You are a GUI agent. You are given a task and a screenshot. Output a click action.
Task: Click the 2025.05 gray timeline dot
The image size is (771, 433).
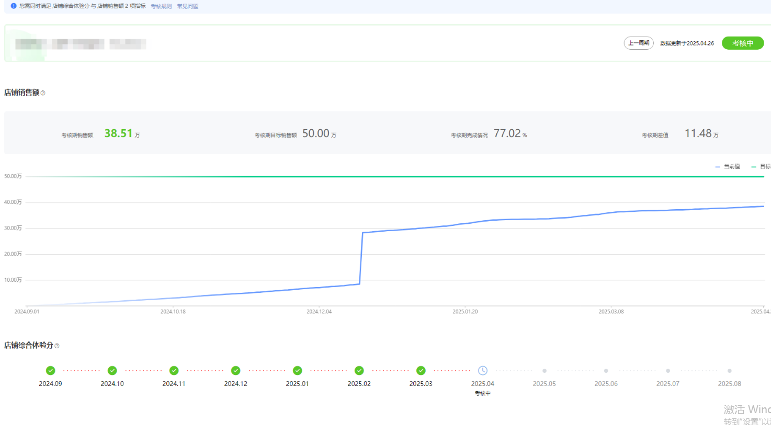pos(545,371)
